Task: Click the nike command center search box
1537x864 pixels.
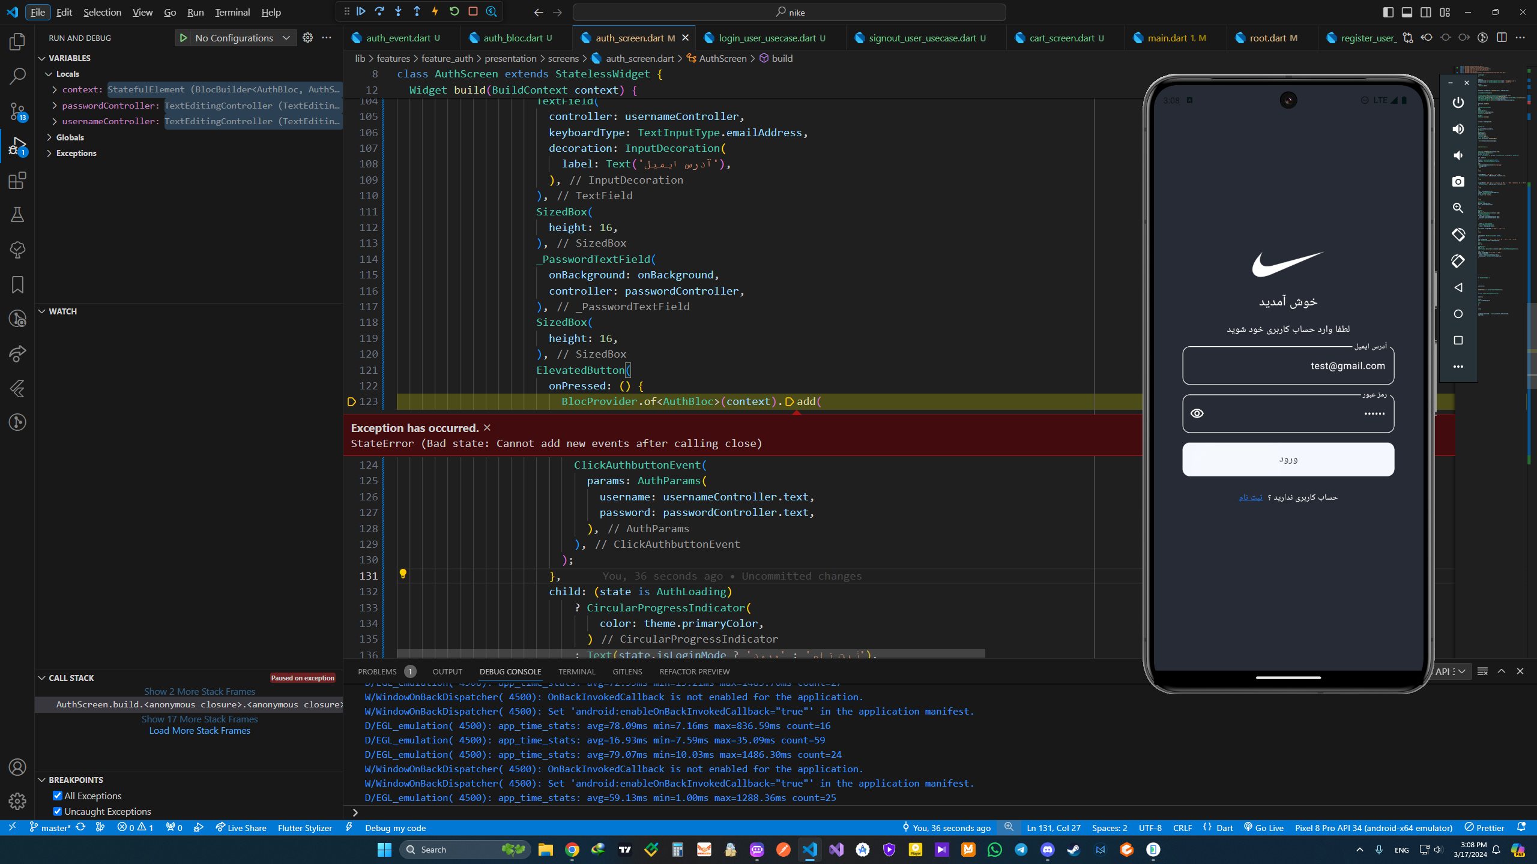Action: 789,12
